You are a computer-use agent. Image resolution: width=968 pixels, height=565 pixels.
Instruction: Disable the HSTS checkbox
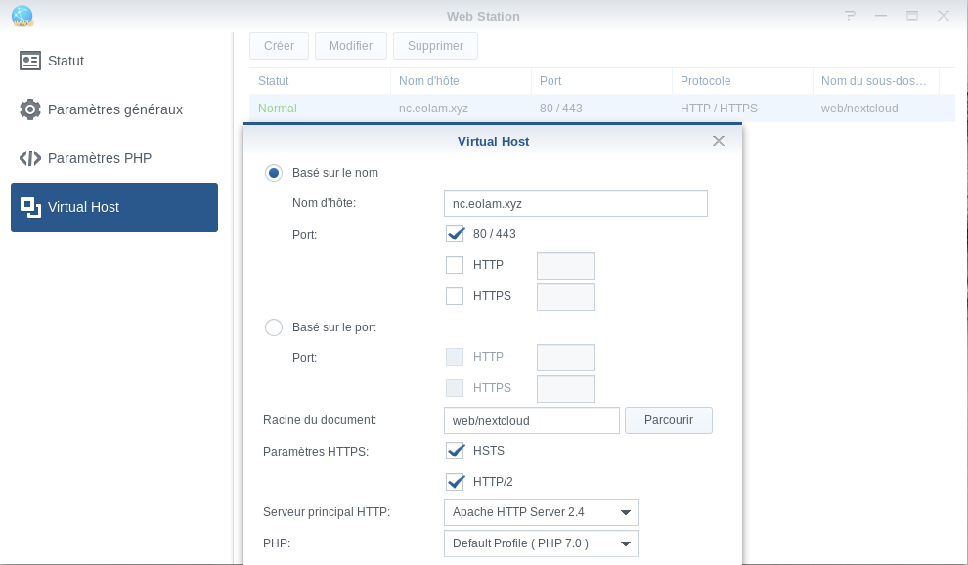point(455,451)
